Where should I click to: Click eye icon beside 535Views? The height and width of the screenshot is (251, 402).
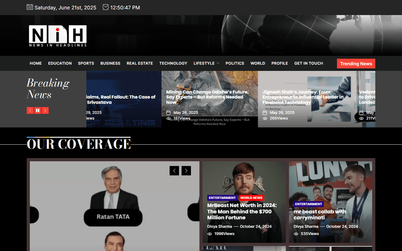[x=296, y=234]
